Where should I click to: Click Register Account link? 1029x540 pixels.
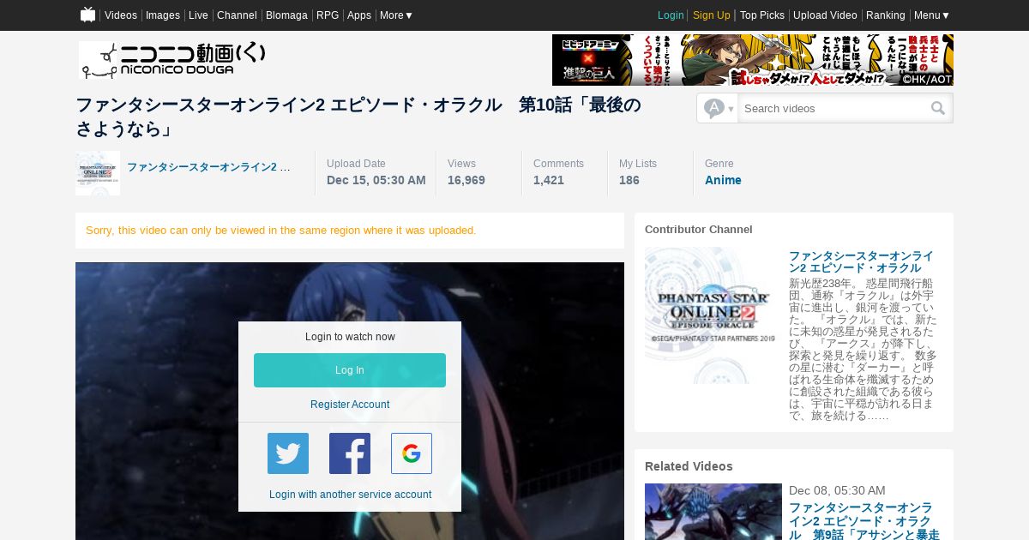[350, 405]
